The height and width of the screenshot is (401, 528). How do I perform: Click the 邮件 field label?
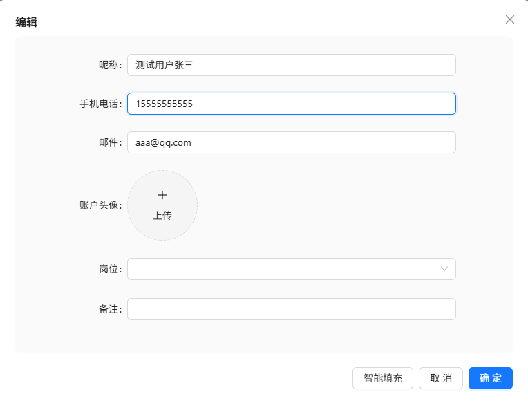109,142
